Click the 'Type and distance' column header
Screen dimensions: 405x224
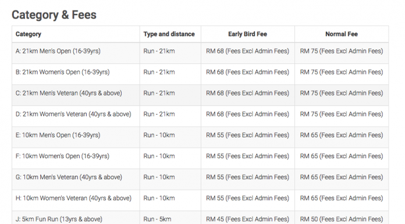click(169, 34)
